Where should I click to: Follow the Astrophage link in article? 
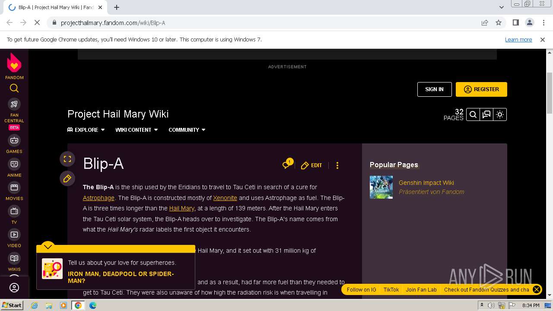(x=99, y=198)
